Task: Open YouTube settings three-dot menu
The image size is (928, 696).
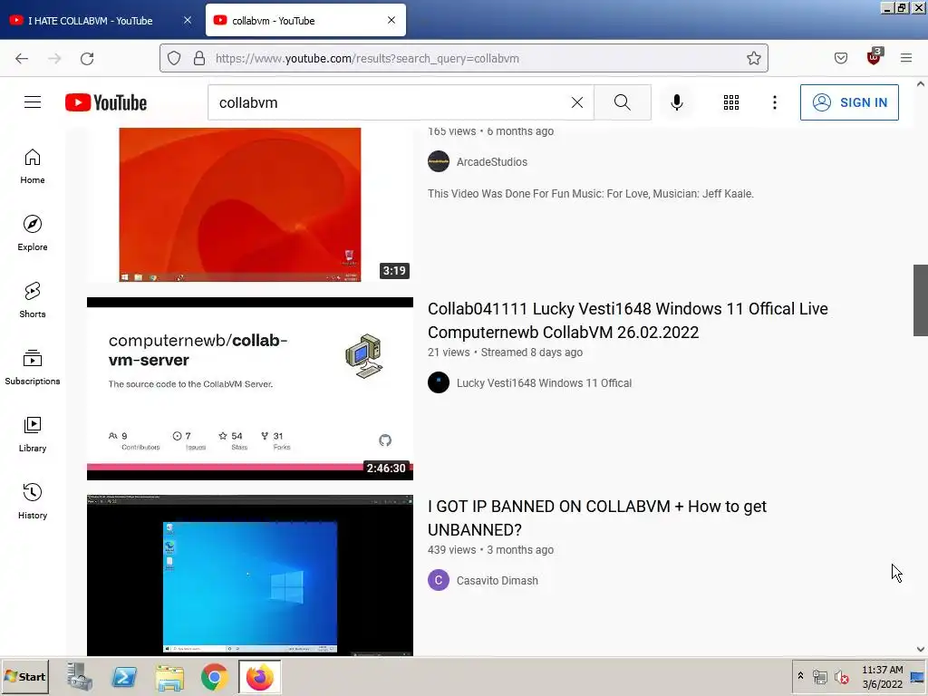Action: pos(774,102)
